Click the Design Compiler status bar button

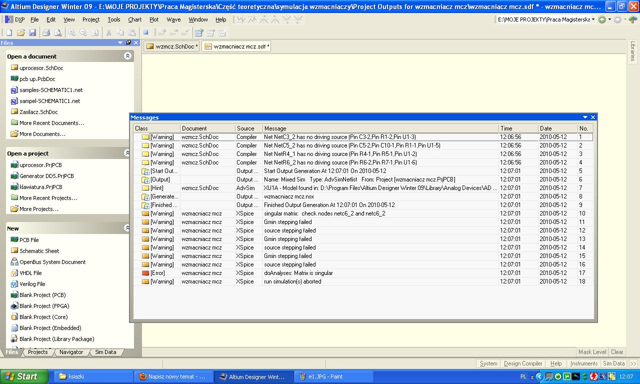523,363
